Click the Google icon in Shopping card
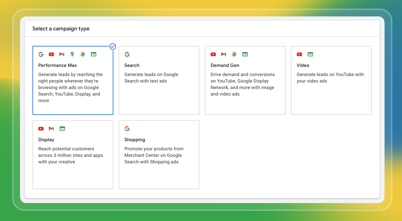The width and height of the screenshot is (402, 221). [127, 129]
